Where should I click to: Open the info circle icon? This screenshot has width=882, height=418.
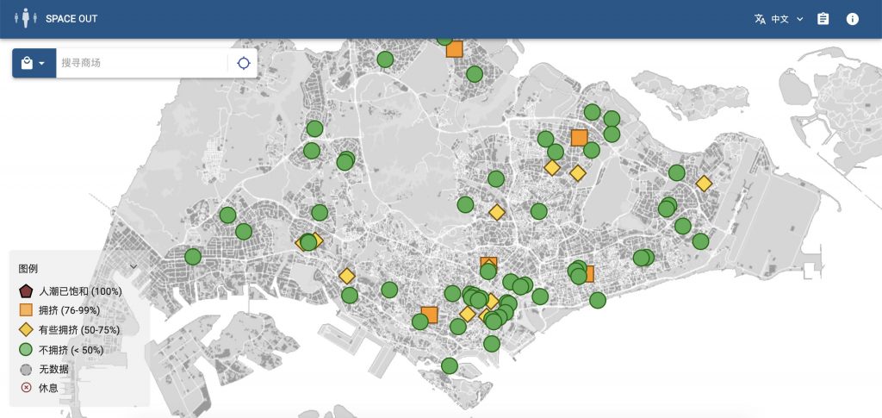pos(853,19)
